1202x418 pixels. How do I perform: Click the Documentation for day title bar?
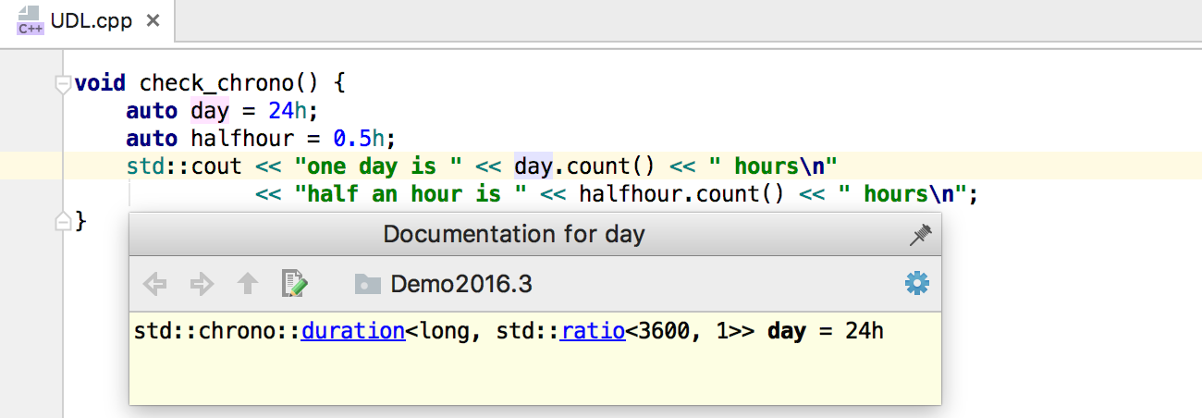pos(534,234)
